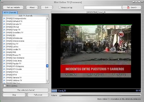The width and height of the screenshot is (144, 102).
Task: Click play arrow beside Ojos Solidarios
Action: pyautogui.click(x=4, y=58)
